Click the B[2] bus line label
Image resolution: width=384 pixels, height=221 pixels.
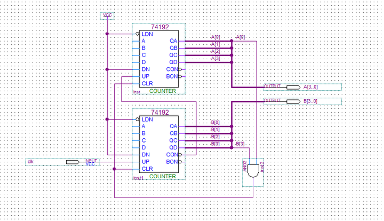(215, 137)
